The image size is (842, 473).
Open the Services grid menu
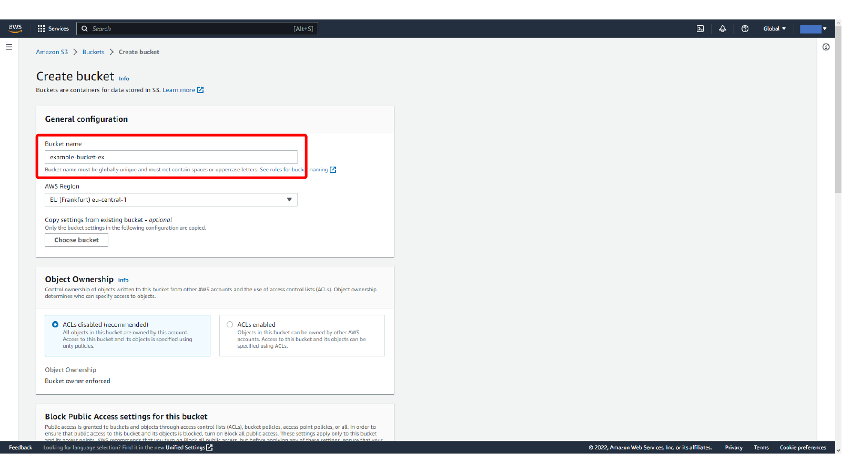pos(53,28)
